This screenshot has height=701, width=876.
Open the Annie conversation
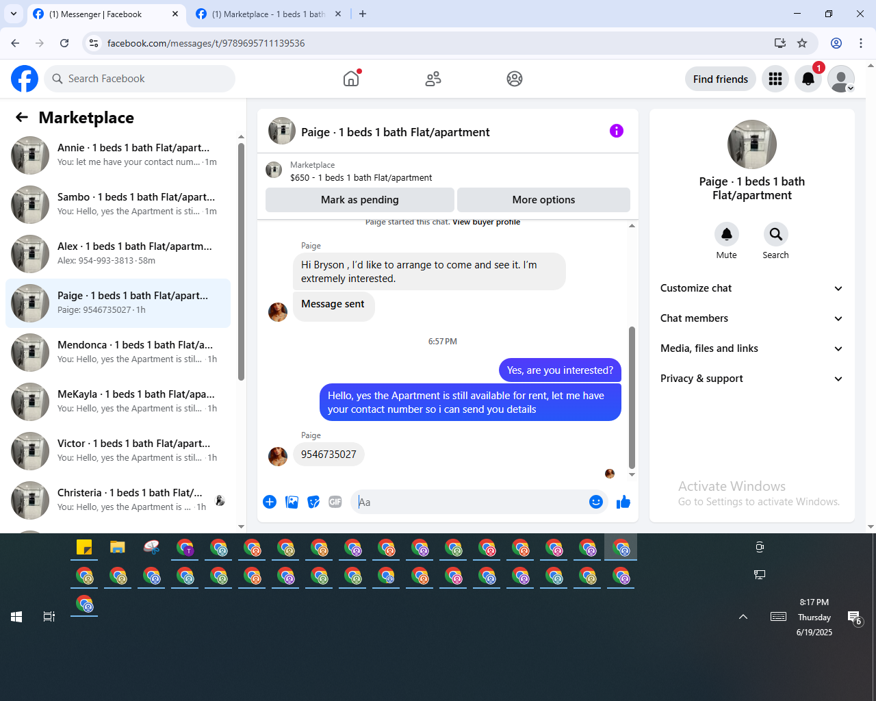pyautogui.click(x=118, y=155)
